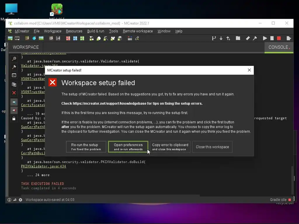Click TASK EXECUTION FAILED console text
299x224 pixels.
coord(42,184)
